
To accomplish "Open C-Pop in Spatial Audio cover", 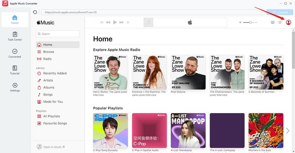I will point(149,130).
